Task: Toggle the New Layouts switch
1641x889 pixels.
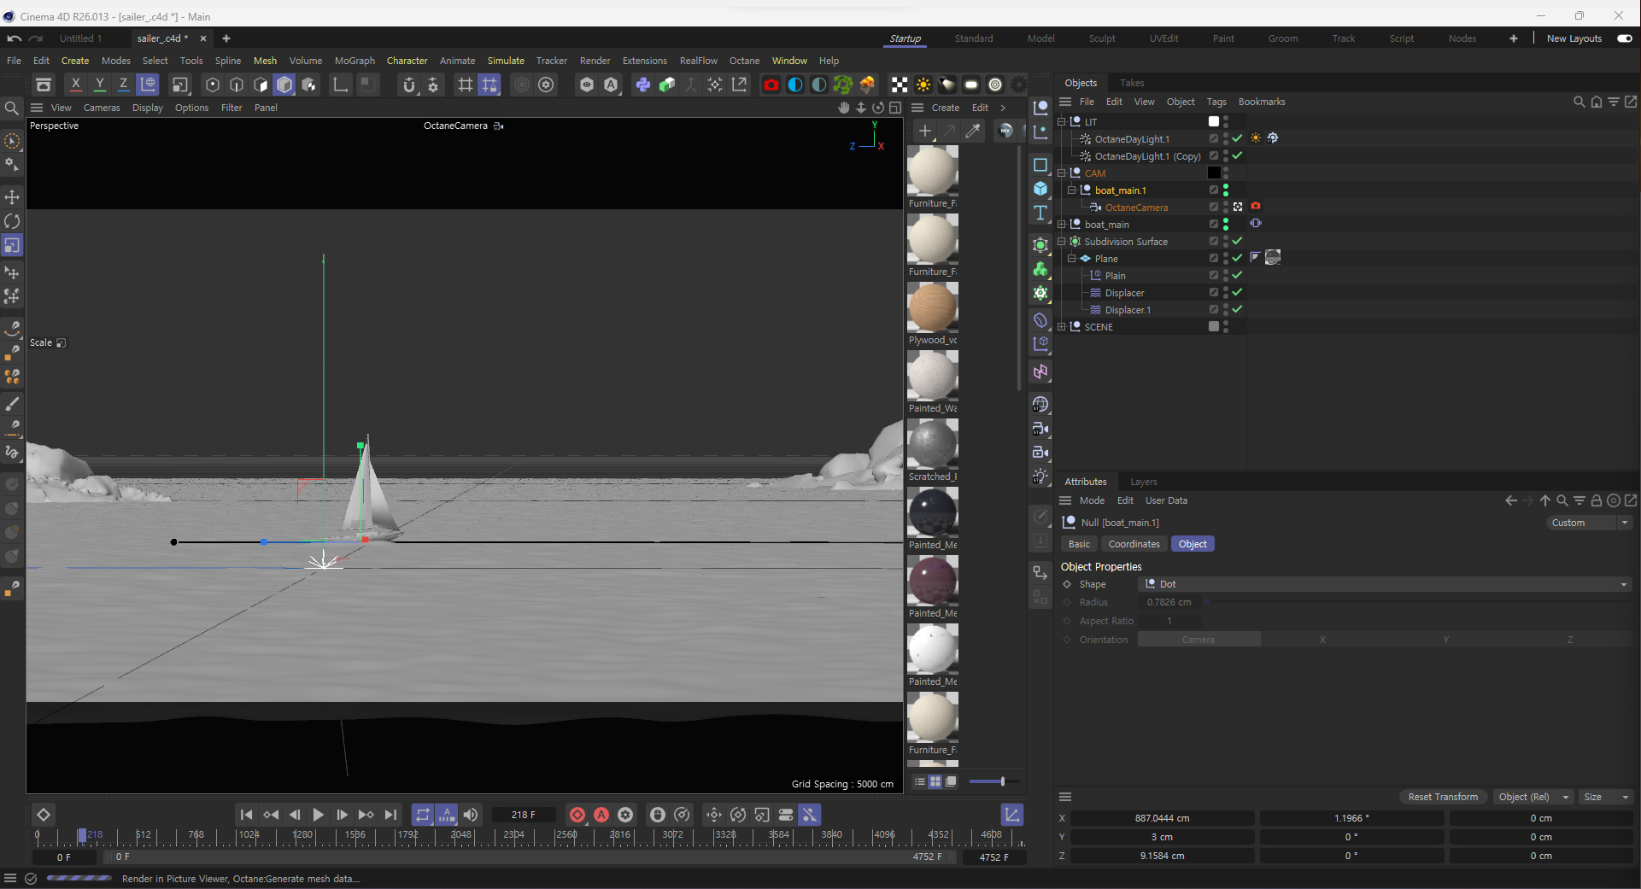Action: coord(1624,38)
